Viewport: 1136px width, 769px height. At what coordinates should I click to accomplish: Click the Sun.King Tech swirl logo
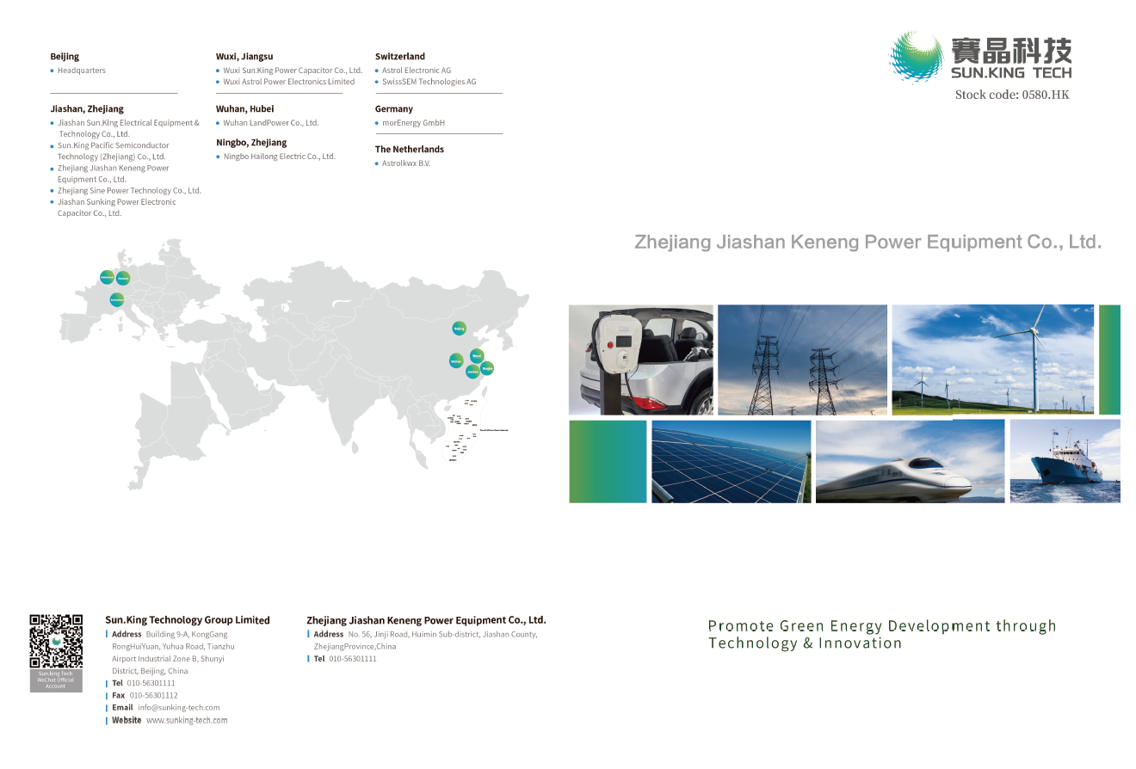(917, 57)
